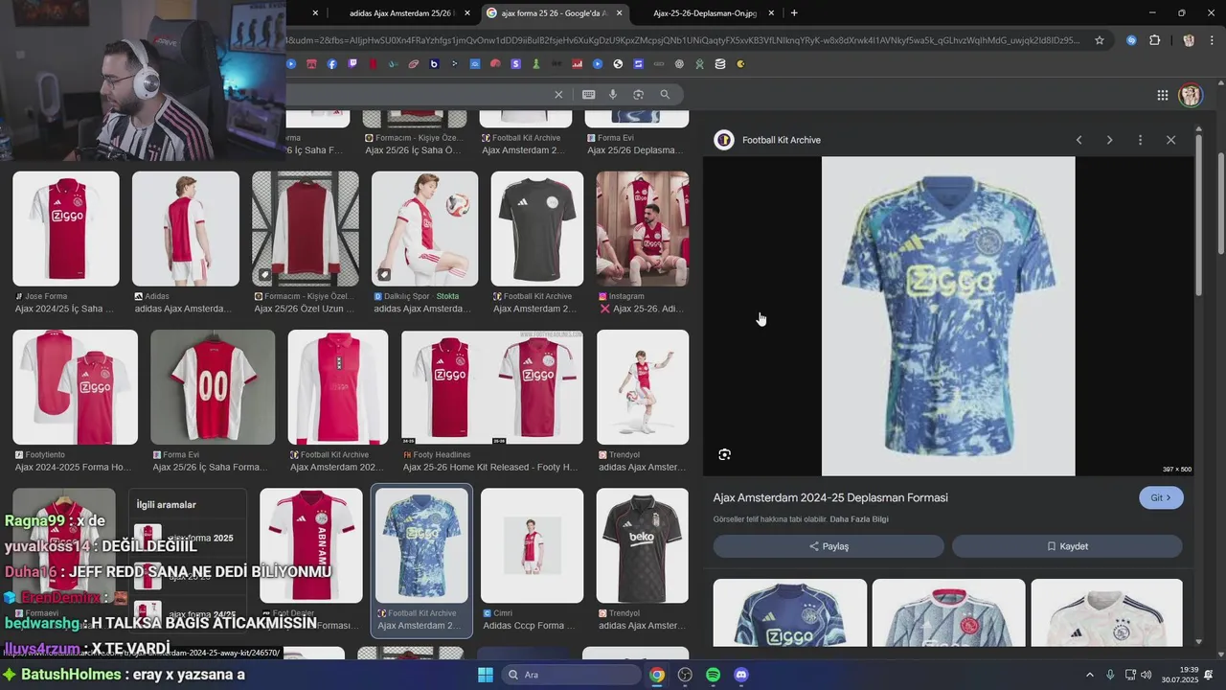Viewport: 1226px width, 690px height.
Task: Open the Facebook bookmark icon
Action: point(331,64)
